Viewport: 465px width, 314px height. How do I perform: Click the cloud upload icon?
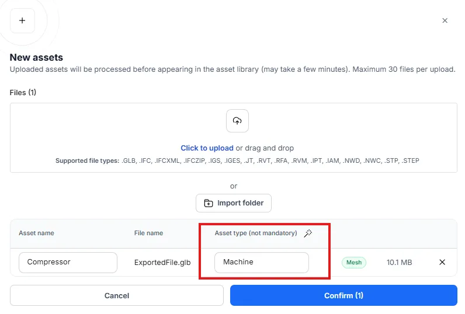[x=237, y=121]
